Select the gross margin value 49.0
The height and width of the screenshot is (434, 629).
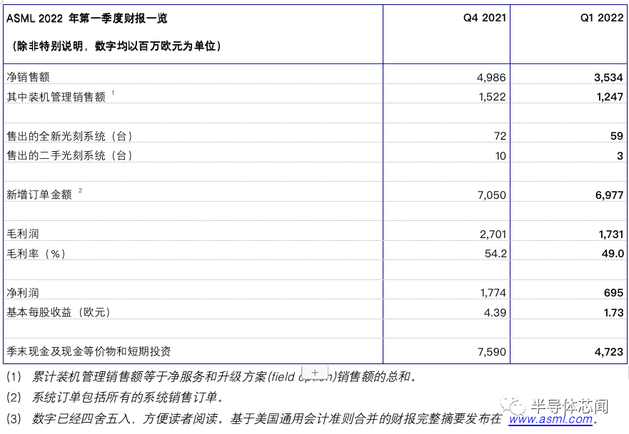pos(613,254)
